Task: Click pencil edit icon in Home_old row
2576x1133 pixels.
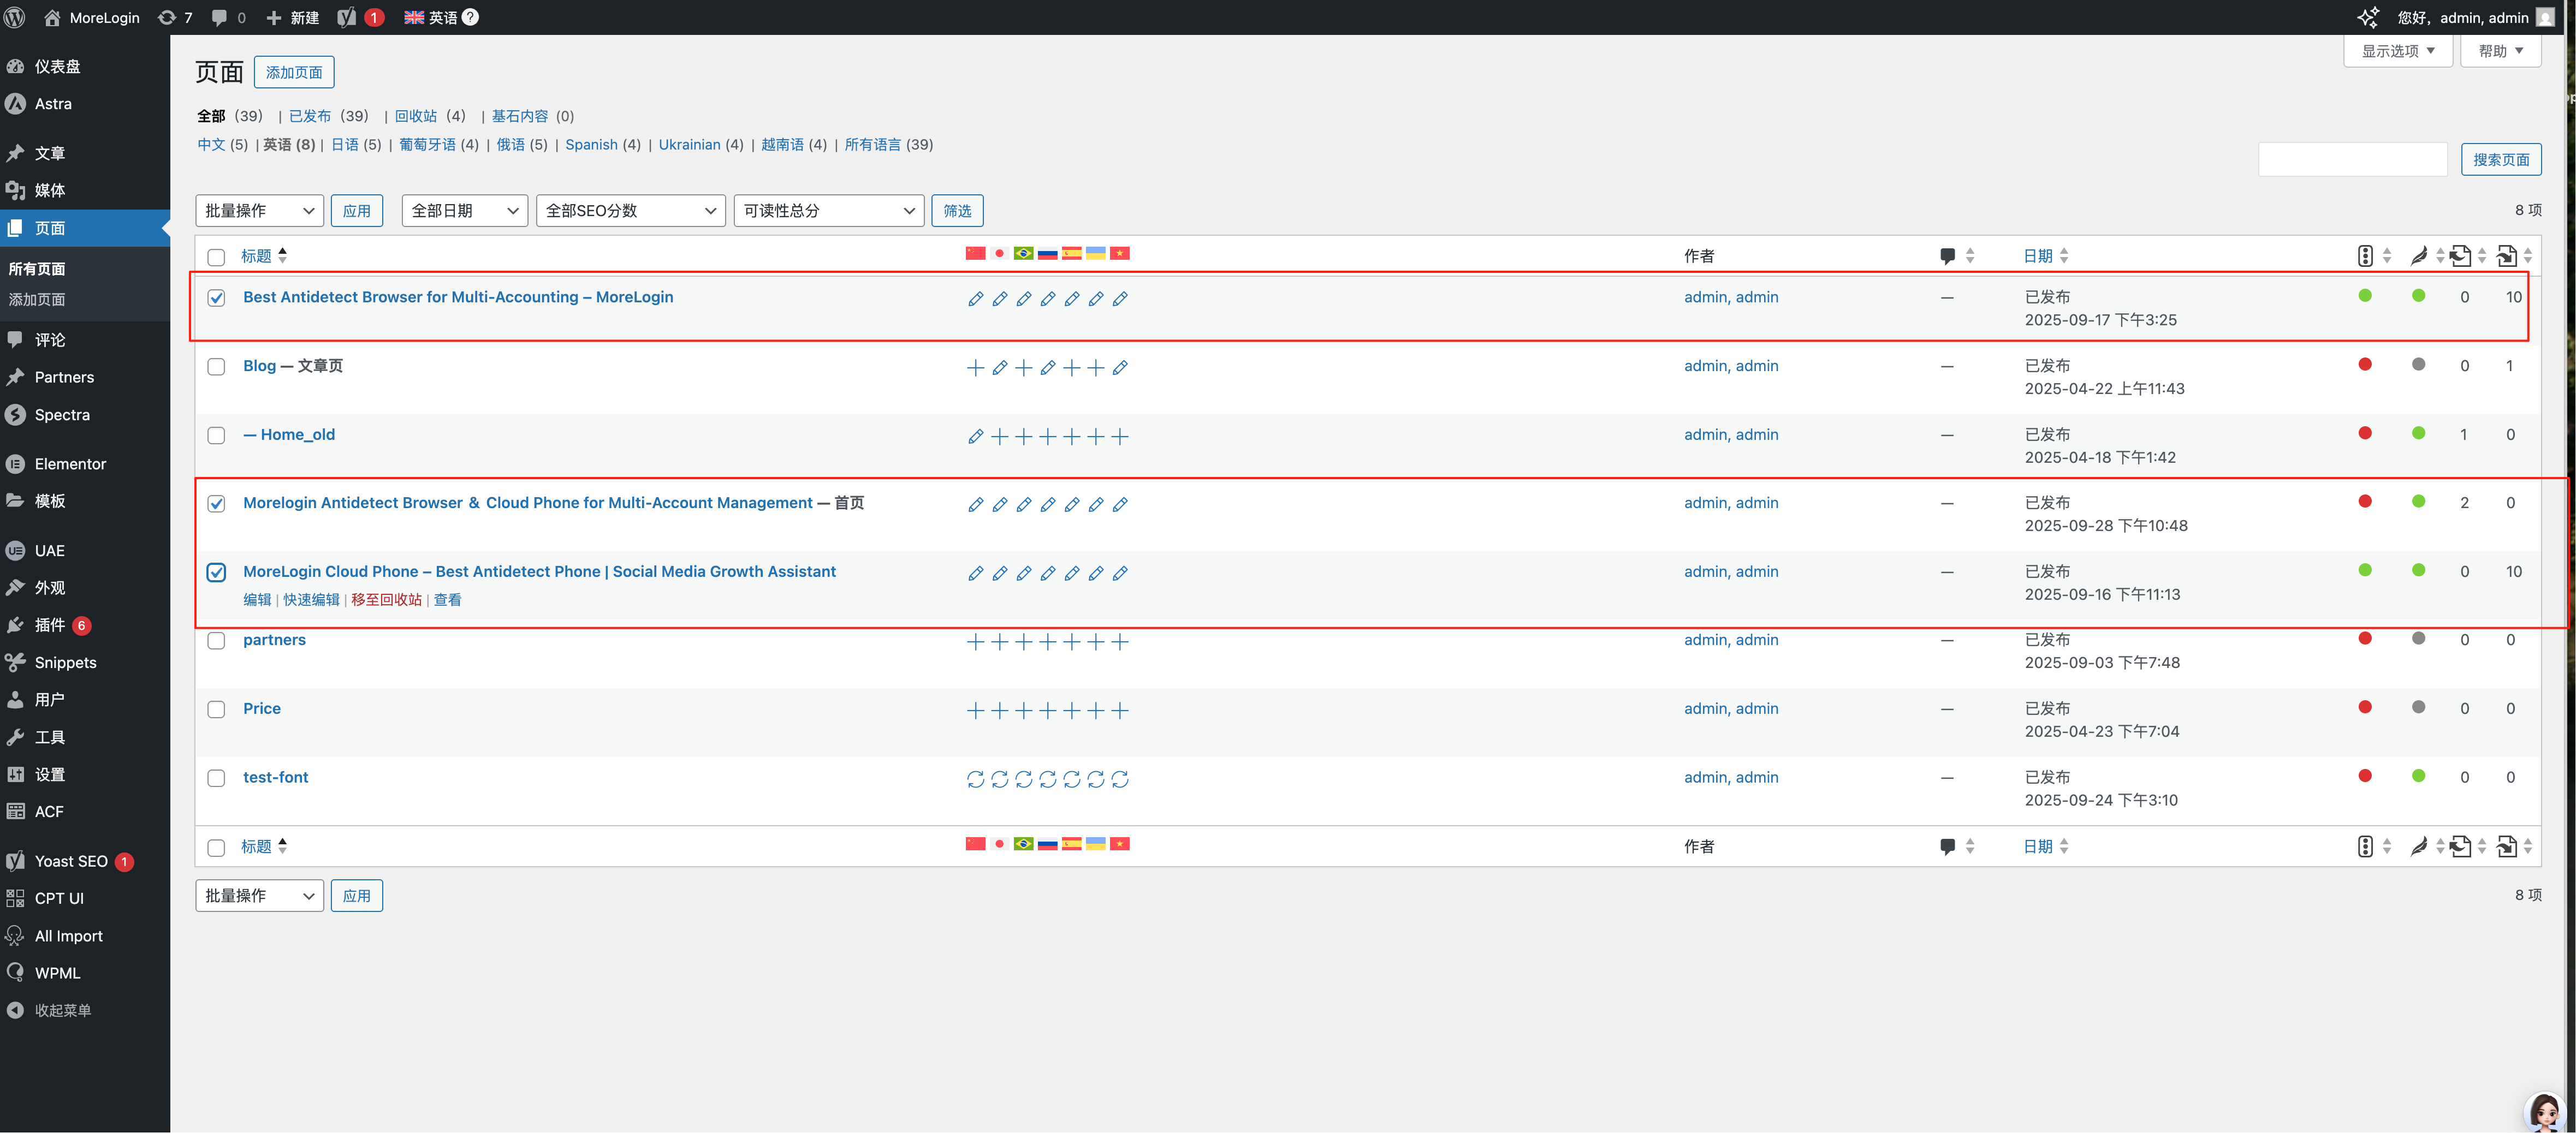Action: pos(975,436)
